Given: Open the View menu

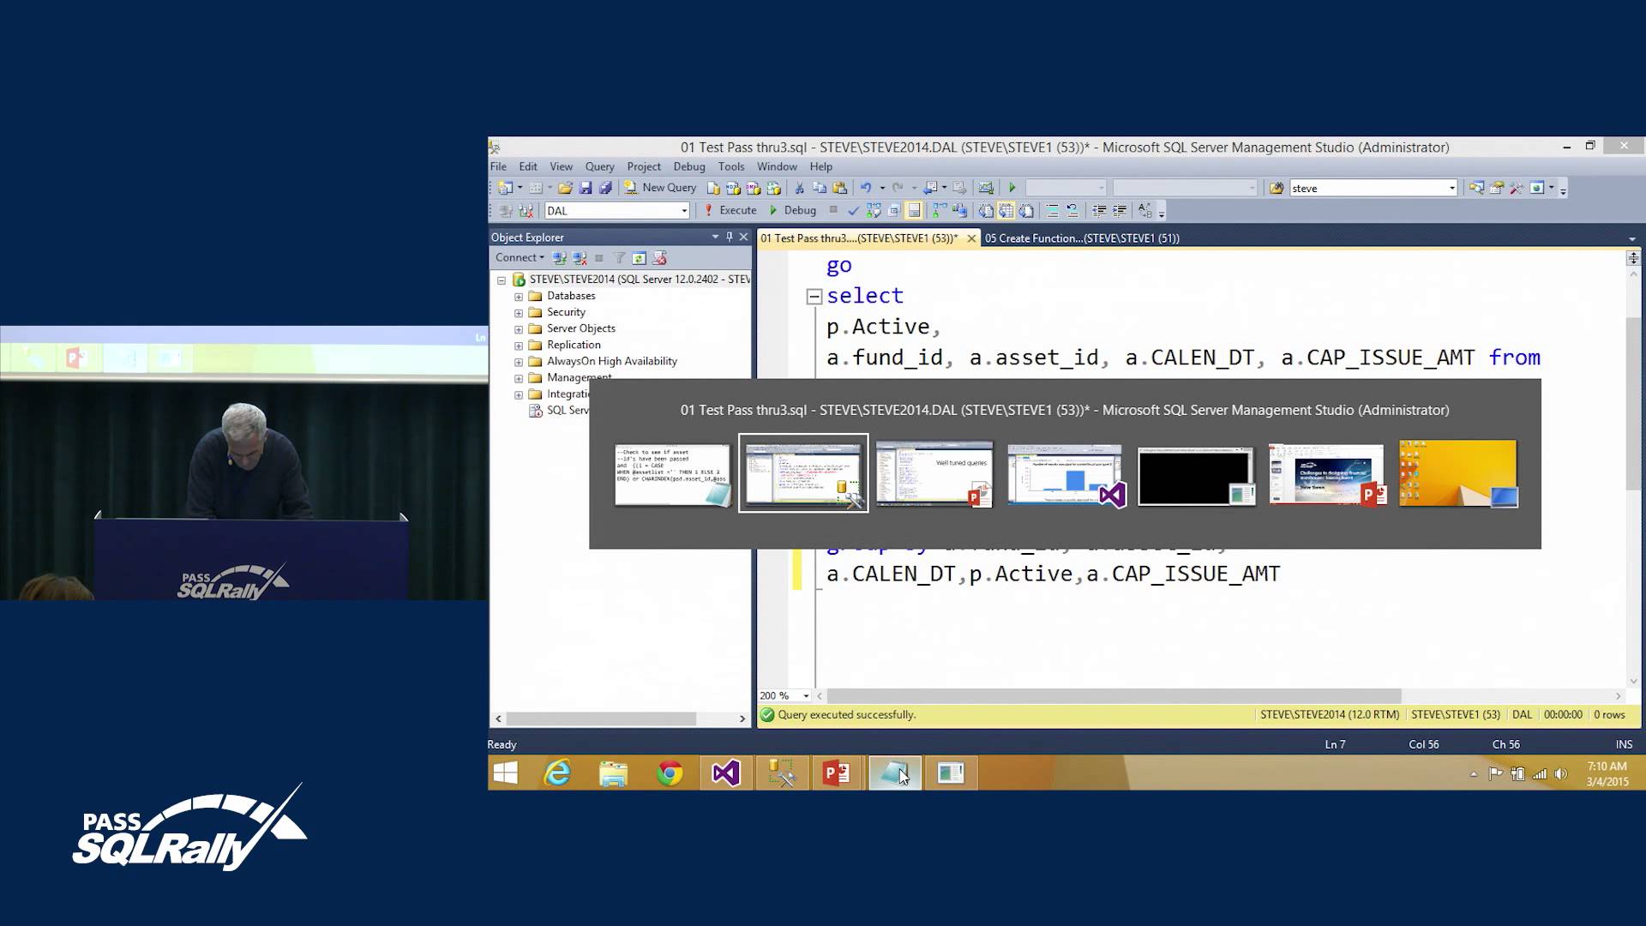Looking at the screenshot, I should [x=562, y=166].
